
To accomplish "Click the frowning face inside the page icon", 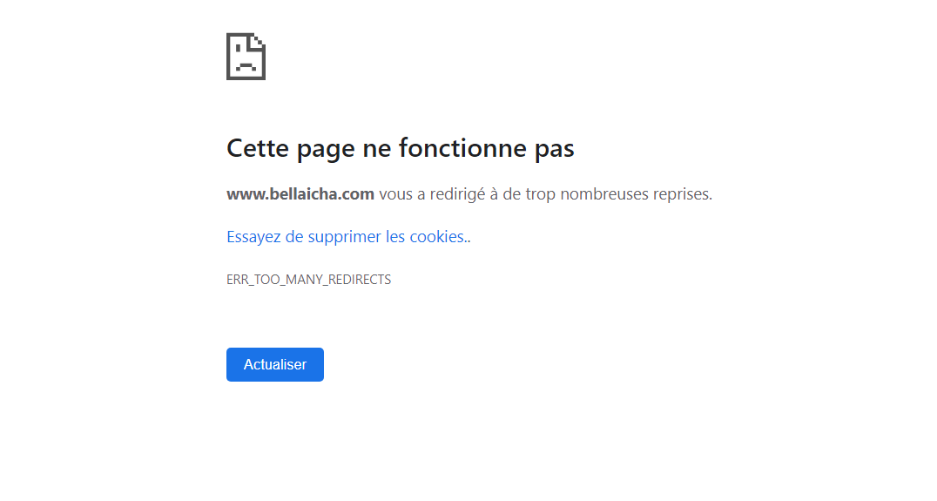I will pos(246,60).
